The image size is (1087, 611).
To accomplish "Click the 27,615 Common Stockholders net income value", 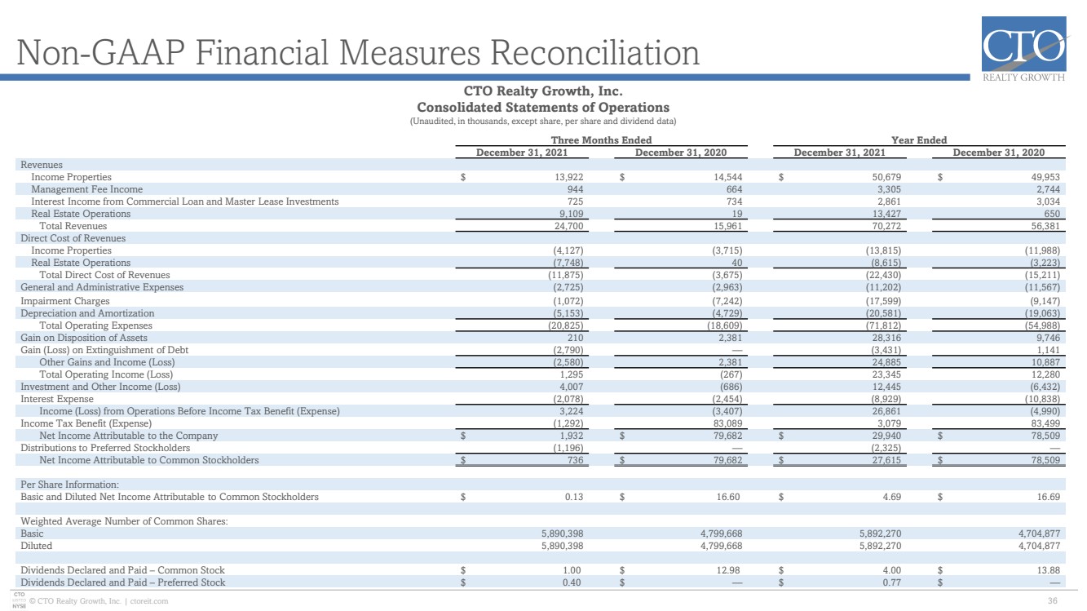I will click(886, 460).
